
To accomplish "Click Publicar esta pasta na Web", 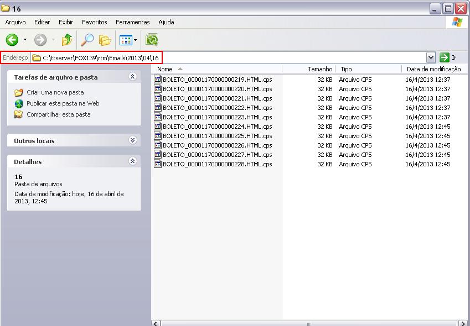I will (x=63, y=103).
